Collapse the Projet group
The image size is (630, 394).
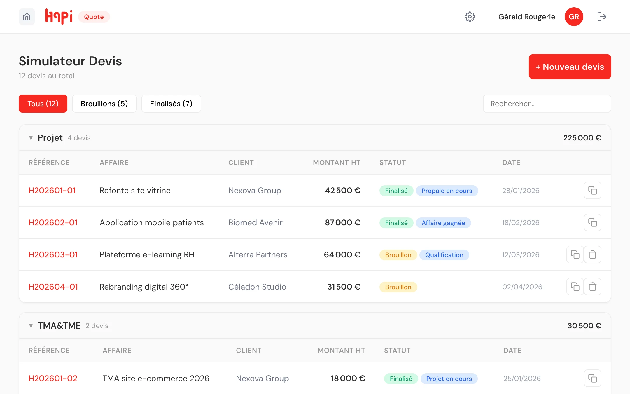point(31,138)
